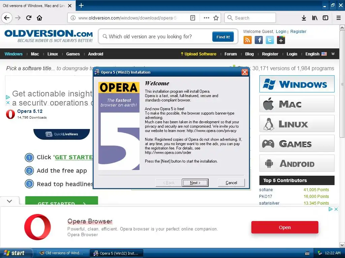The image size is (345, 258).
Task: Click the RSS feed icon
Action: 248,40
